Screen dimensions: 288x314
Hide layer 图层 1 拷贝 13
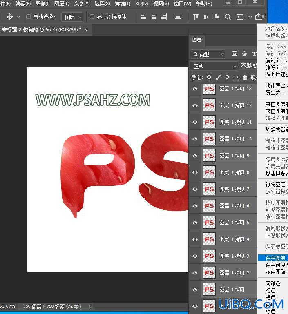(195, 89)
